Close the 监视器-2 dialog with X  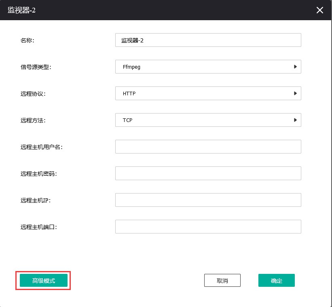319,10
